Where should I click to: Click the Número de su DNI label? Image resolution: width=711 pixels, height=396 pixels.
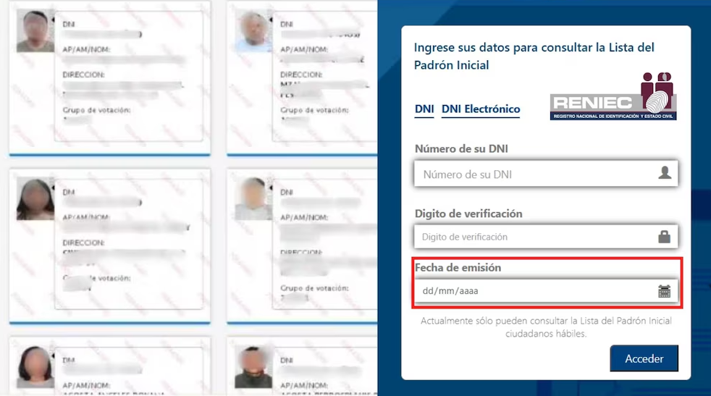click(x=461, y=148)
